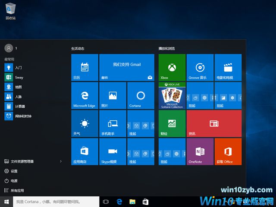Click the Cortana search box
Image resolution: width=276 pixels, height=207 pixels.
(x=56, y=201)
